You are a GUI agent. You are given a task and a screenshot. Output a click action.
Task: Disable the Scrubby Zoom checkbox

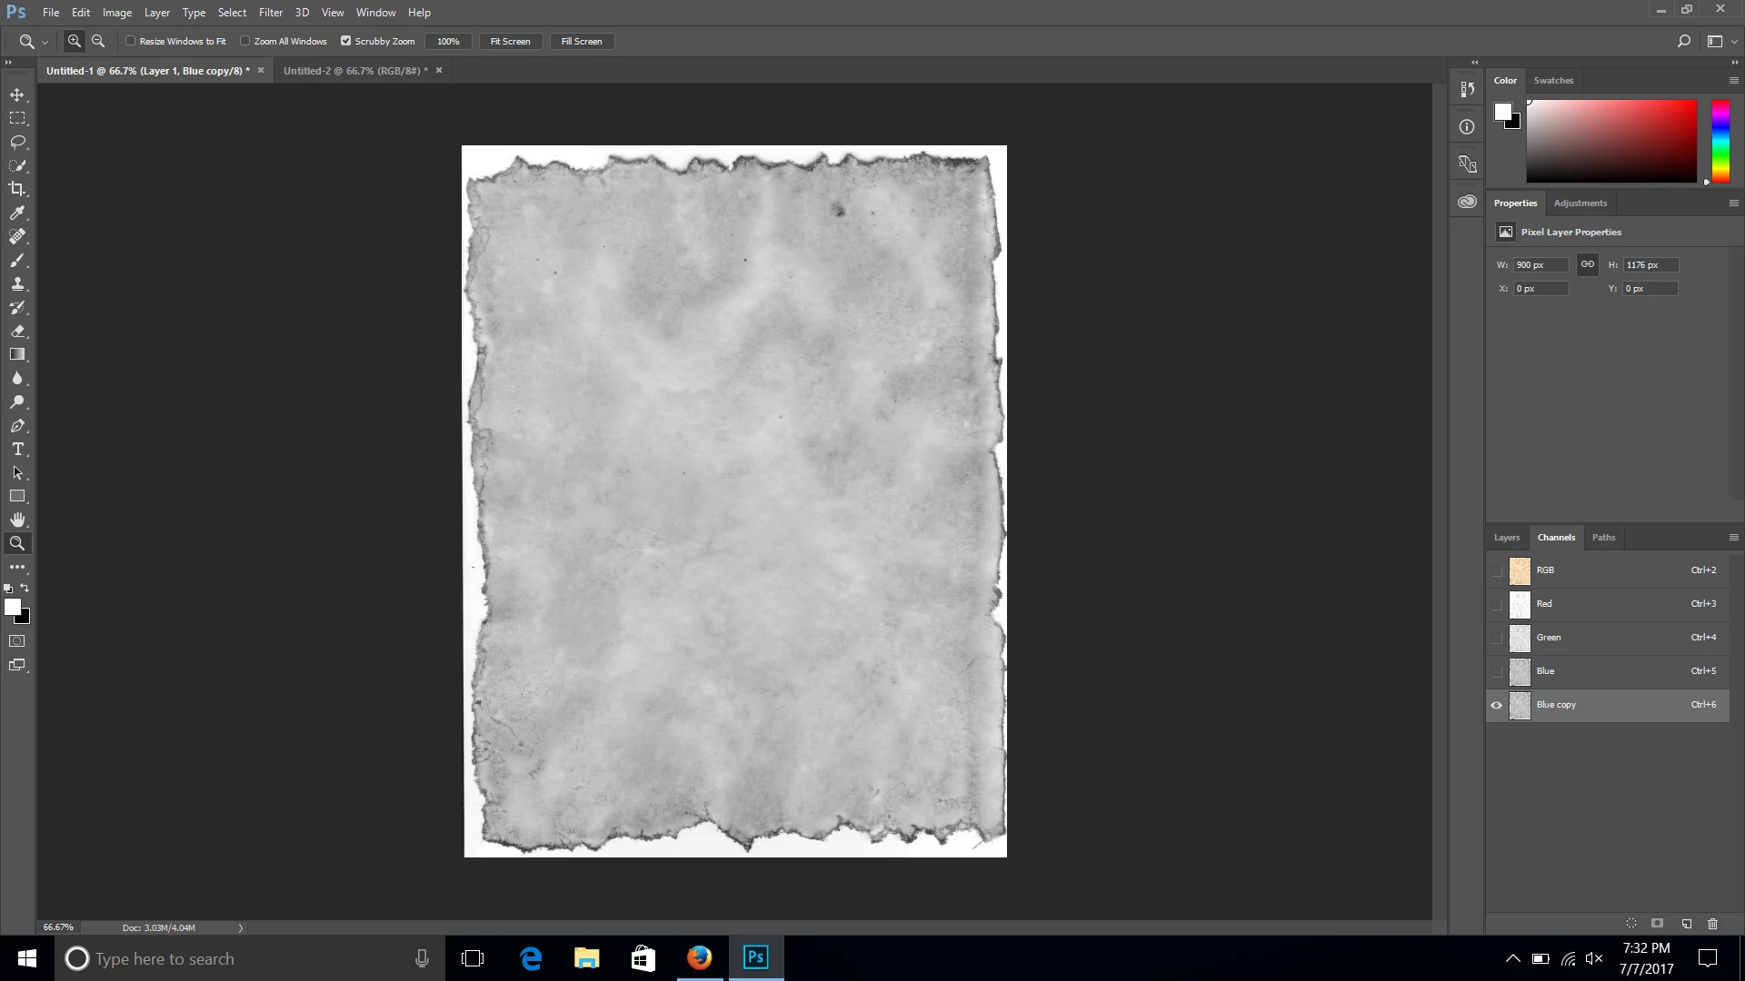345,41
